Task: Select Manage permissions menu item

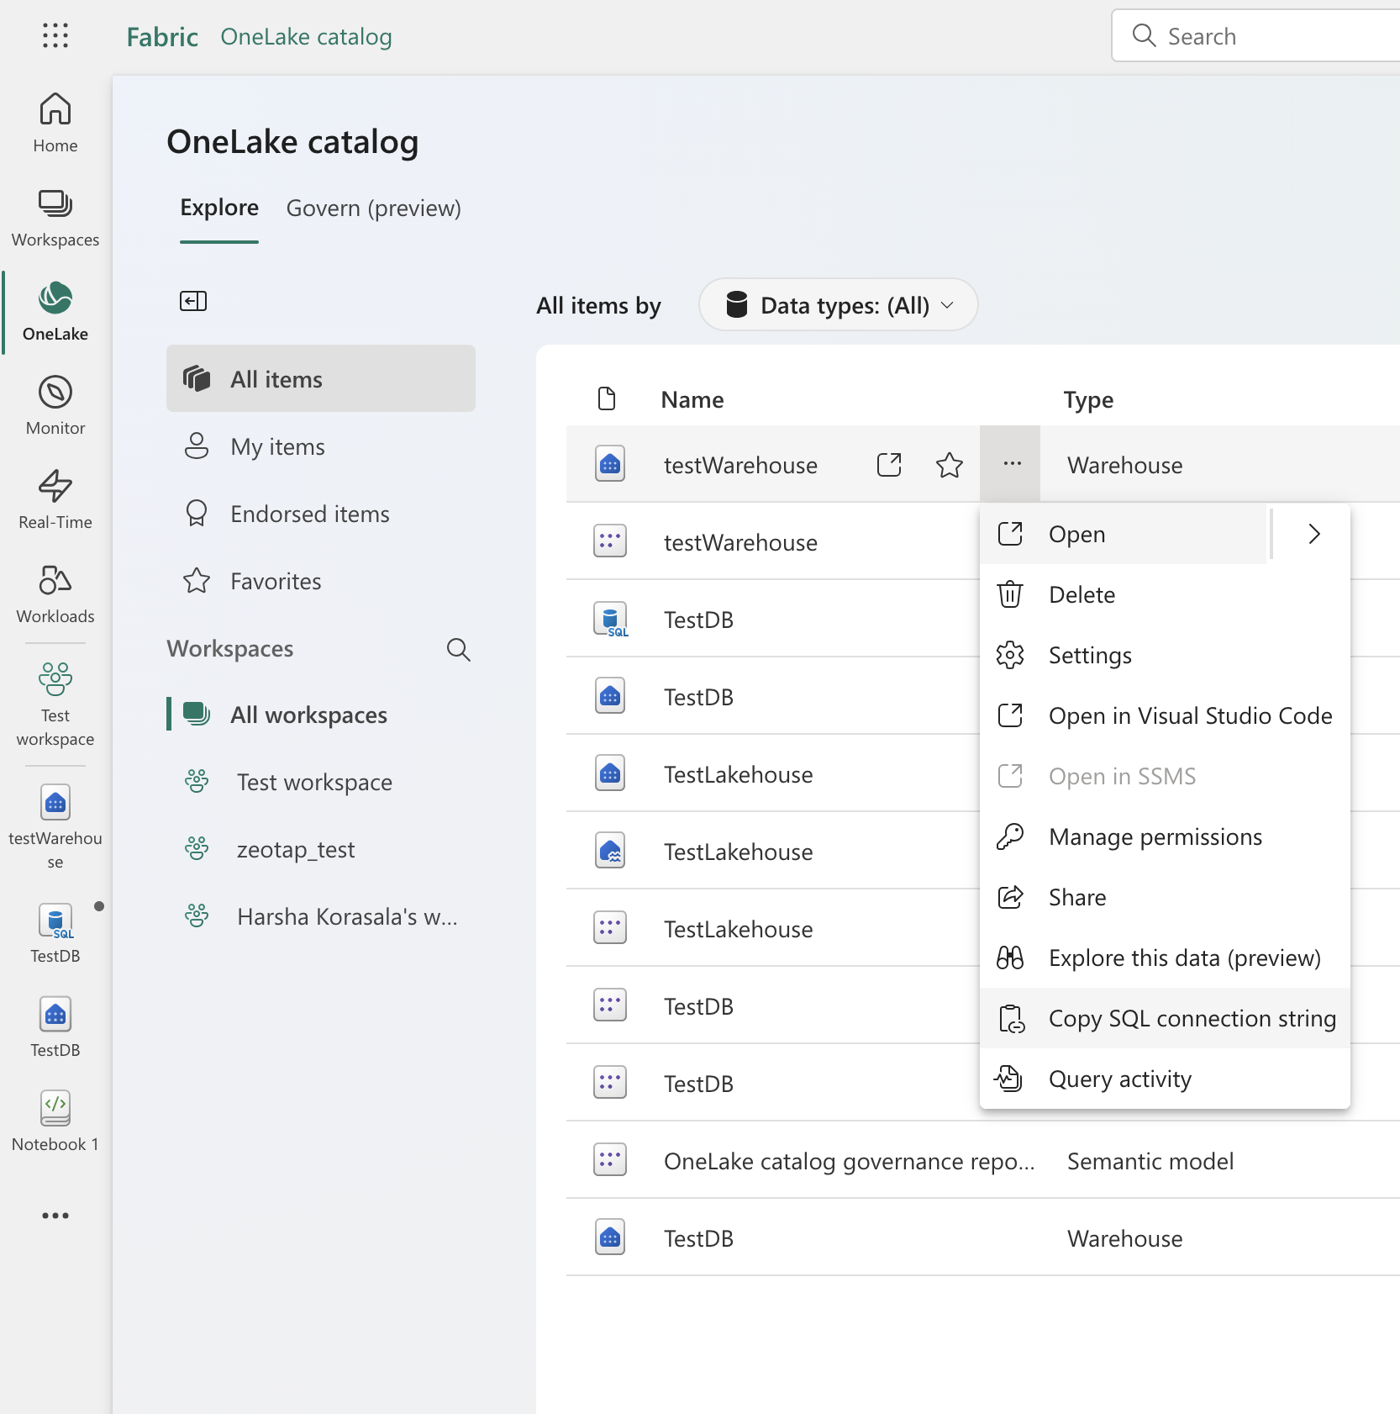Action: pyautogui.click(x=1165, y=836)
